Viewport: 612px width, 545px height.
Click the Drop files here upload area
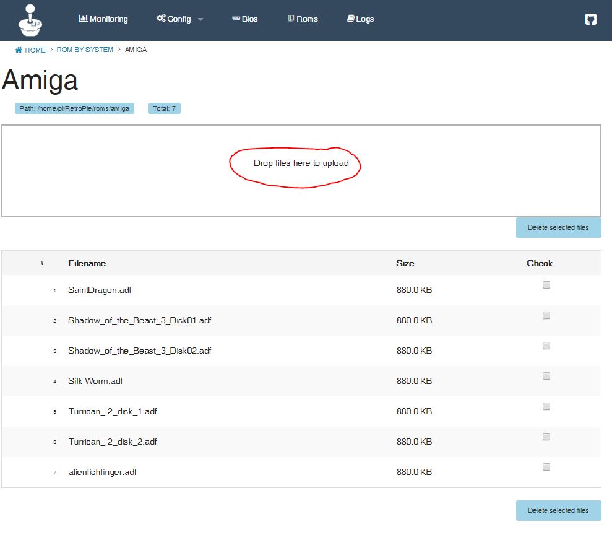(301, 170)
